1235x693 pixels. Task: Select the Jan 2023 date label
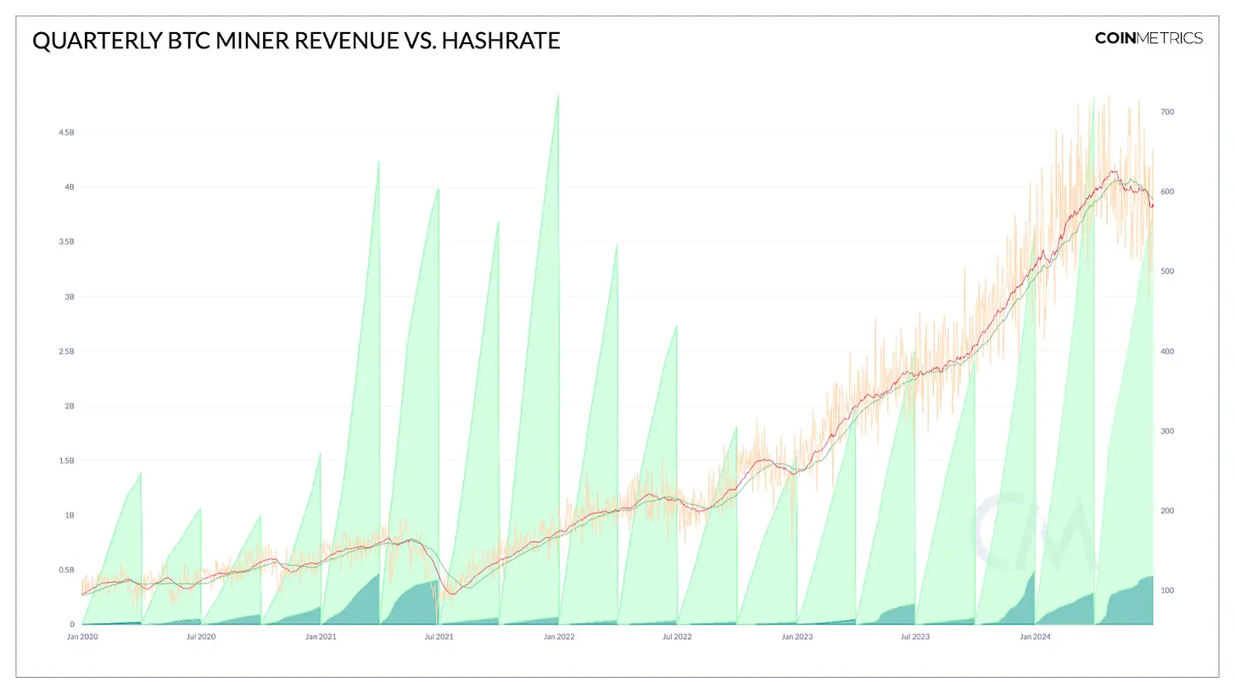797,635
